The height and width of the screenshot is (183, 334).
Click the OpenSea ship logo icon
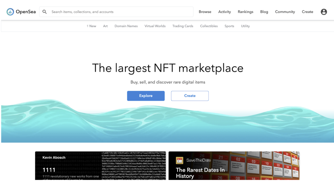coord(10,12)
